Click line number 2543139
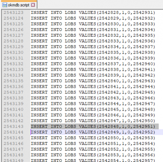 [13, 104]
